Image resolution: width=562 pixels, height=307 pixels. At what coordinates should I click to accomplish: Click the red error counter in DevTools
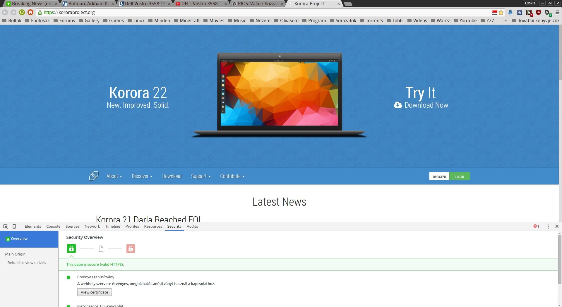pyautogui.click(x=536, y=226)
